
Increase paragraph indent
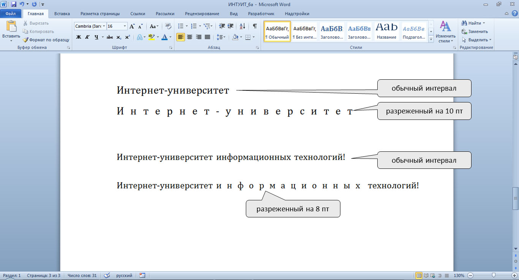(230, 26)
